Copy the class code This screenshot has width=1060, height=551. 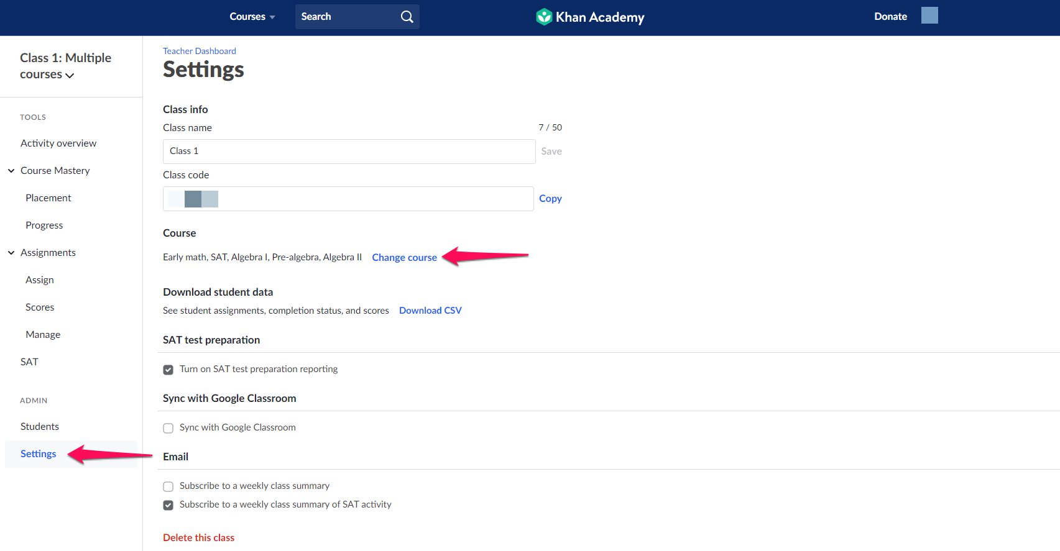550,199
